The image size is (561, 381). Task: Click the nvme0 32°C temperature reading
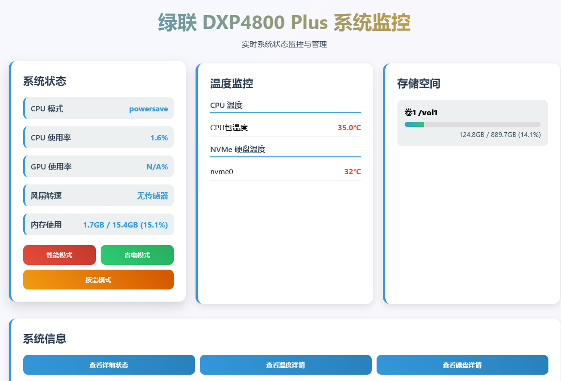pos(352,172)
